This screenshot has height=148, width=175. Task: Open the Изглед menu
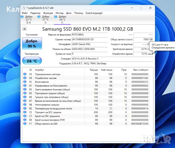pos(59,13)
